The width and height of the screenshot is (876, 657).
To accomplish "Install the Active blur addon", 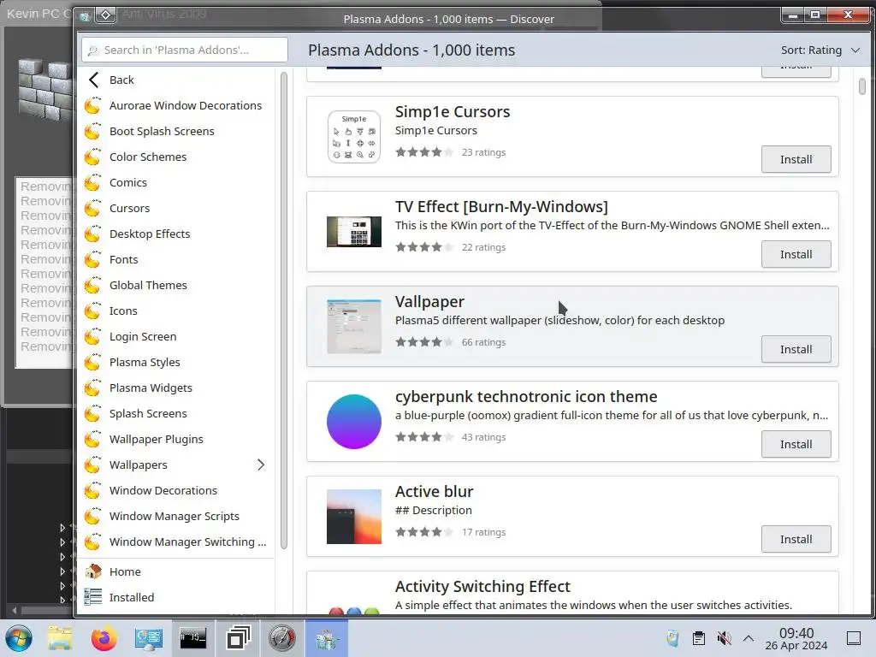I will point(796,539).
